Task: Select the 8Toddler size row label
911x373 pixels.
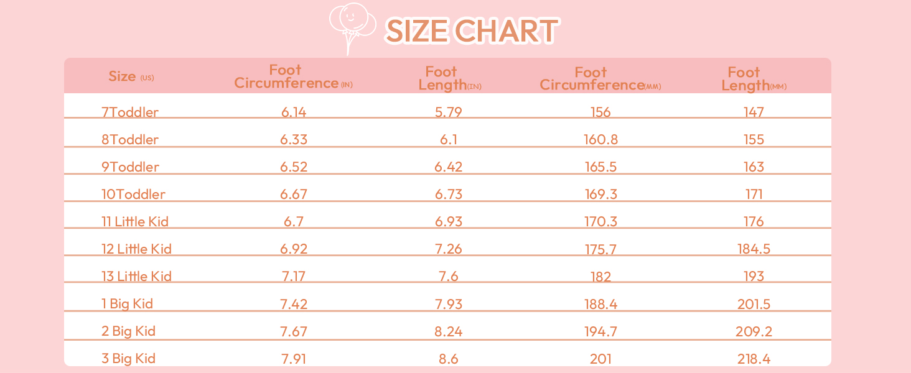Action: 130,140
